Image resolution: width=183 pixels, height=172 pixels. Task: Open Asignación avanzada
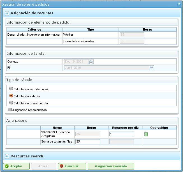(111, 166)
